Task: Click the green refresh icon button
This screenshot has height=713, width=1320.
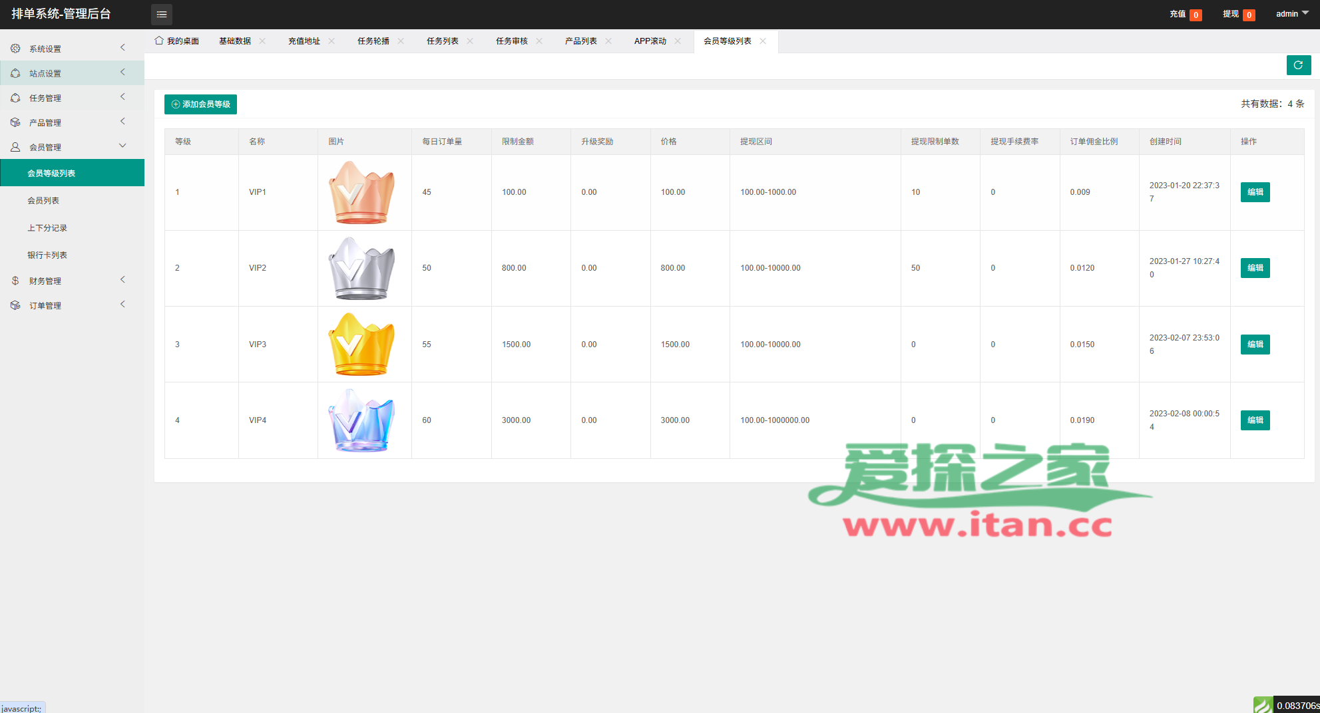Action: pyautogui.click(x=1298, y=65)
